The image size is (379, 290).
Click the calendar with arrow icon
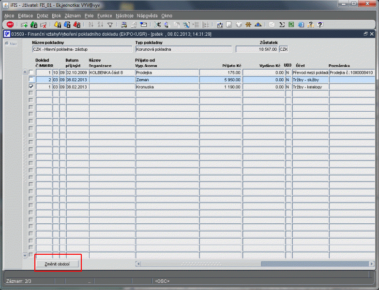pos(220,25)
